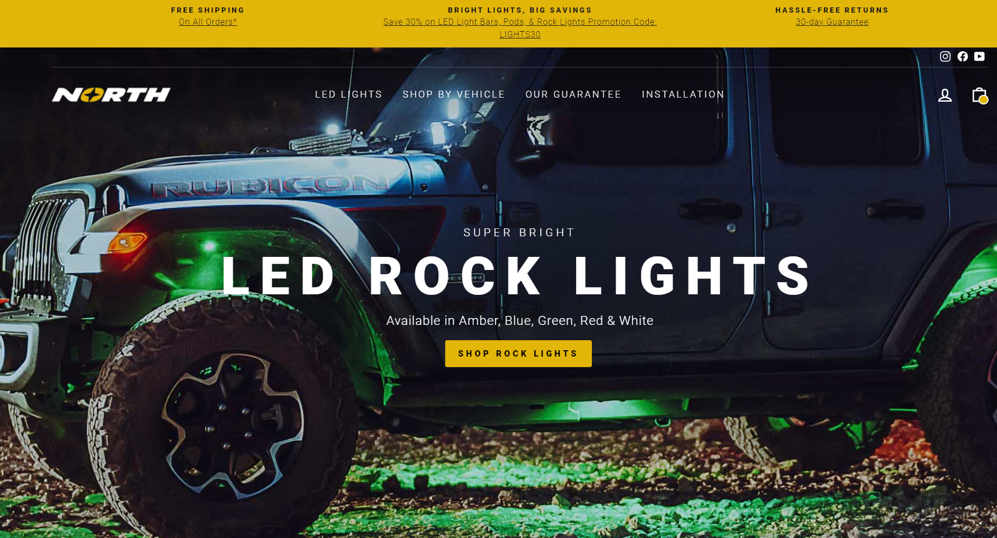Follow the On All Orders* link
Viewport: 997px width, 538px height.
coord(208,22)
